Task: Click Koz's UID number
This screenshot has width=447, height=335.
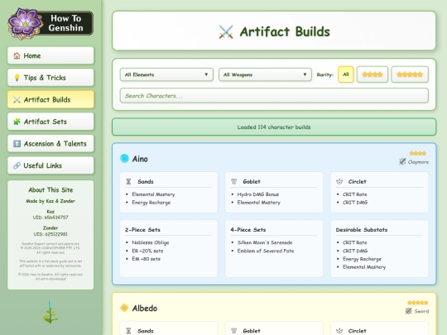Action: [50, 218]
